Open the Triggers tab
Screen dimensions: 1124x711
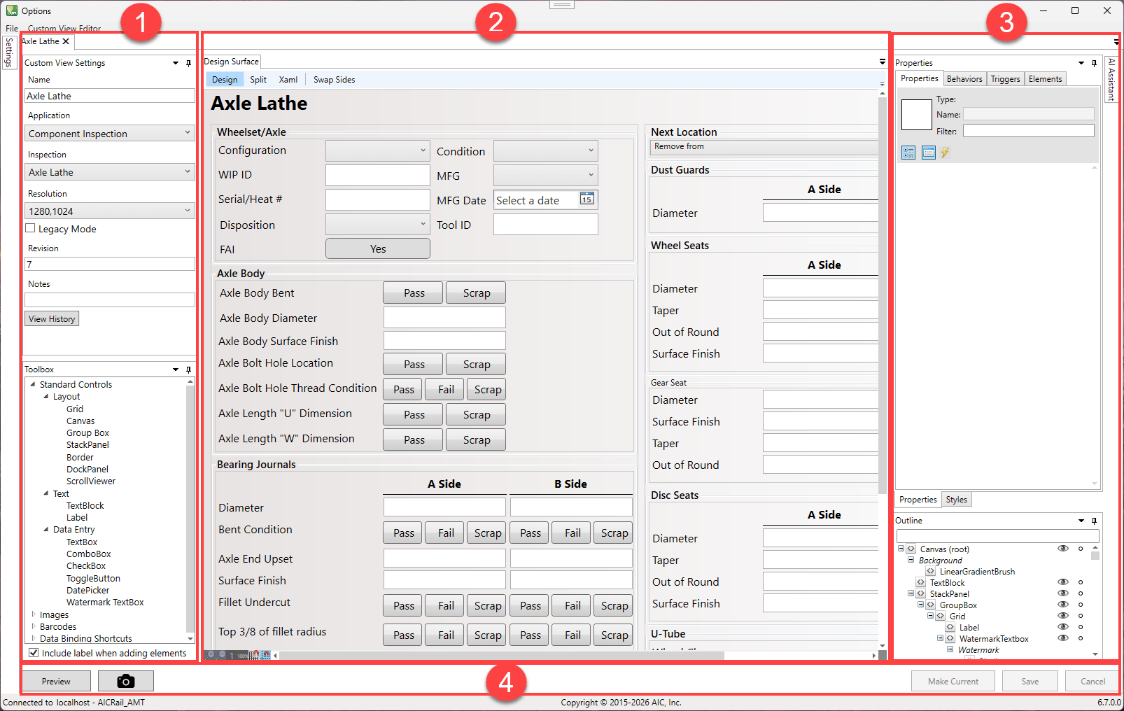coord(1006,79)
